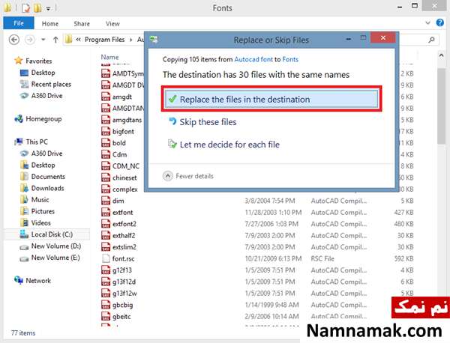Collapse dialog with Fewer details
Screen dimensions: 450x343
coord(188,176)
